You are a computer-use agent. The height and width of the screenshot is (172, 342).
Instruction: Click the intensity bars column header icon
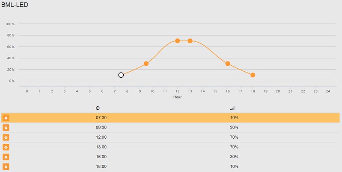pyautogui.click(x=232, y=108)
